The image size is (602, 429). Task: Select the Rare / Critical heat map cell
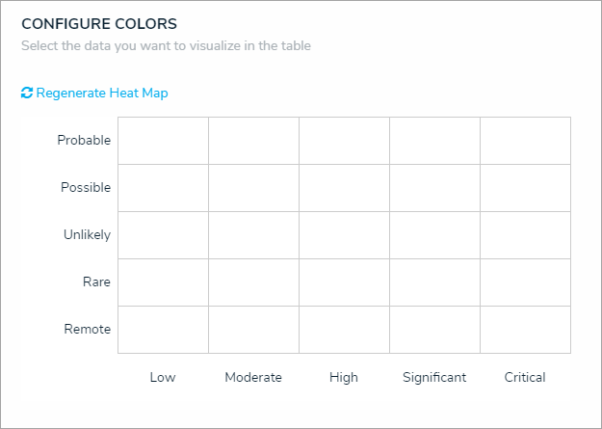[525, 282]
